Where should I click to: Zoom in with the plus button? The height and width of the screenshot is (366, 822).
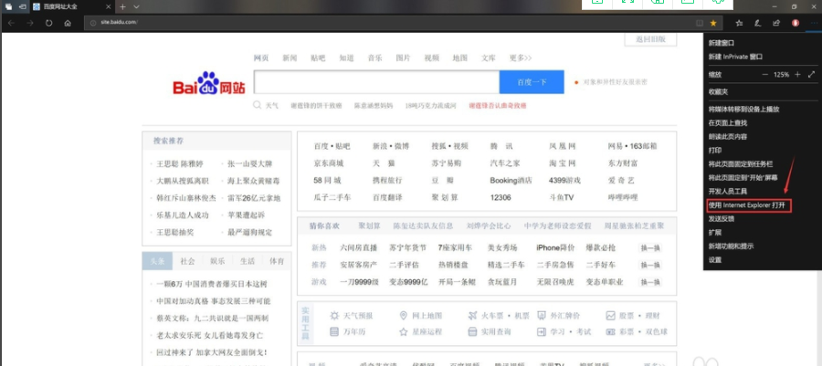[797, 74]
